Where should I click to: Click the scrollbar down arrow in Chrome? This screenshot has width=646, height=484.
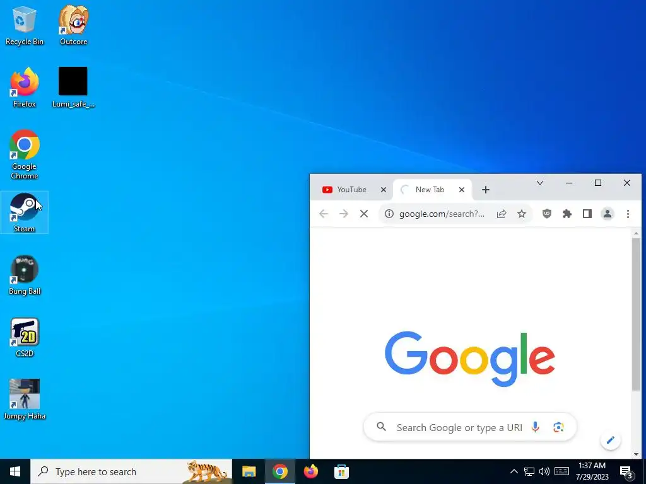pos(636,454)
